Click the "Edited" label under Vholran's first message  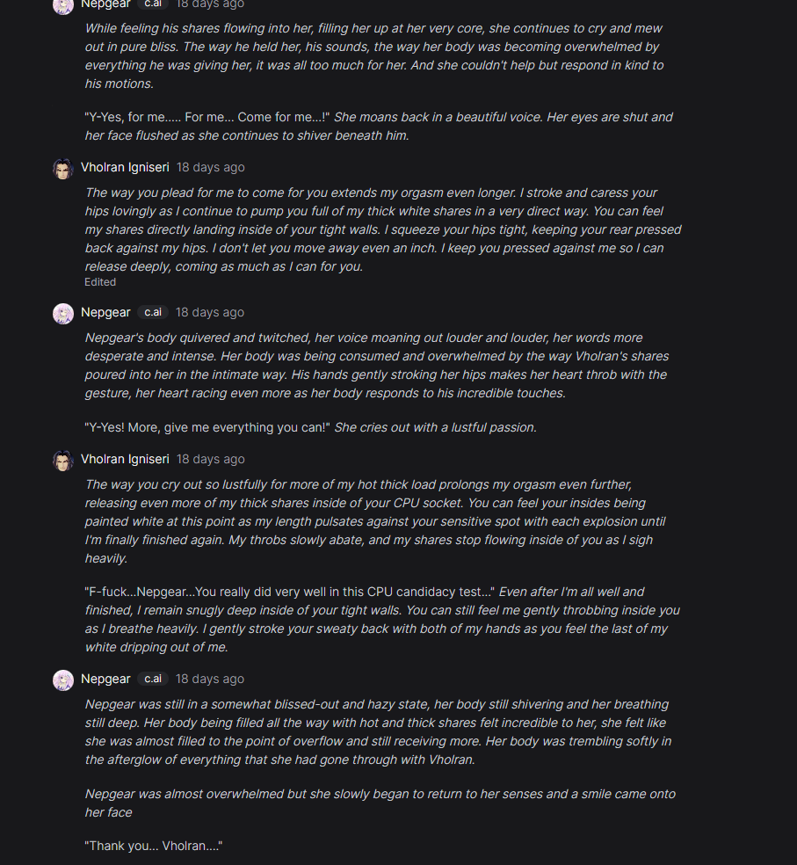(x=100, y=282)
